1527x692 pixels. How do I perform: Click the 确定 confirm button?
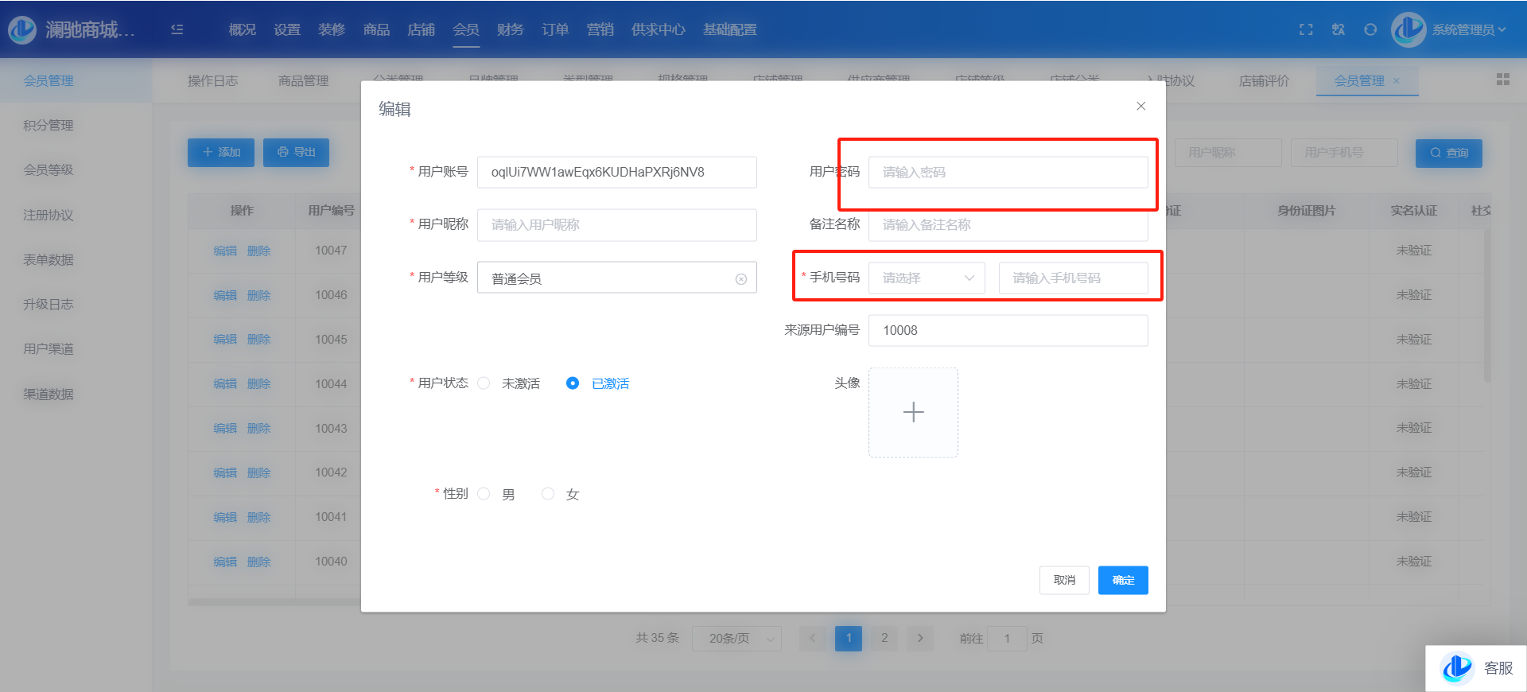coord(1123,581)
